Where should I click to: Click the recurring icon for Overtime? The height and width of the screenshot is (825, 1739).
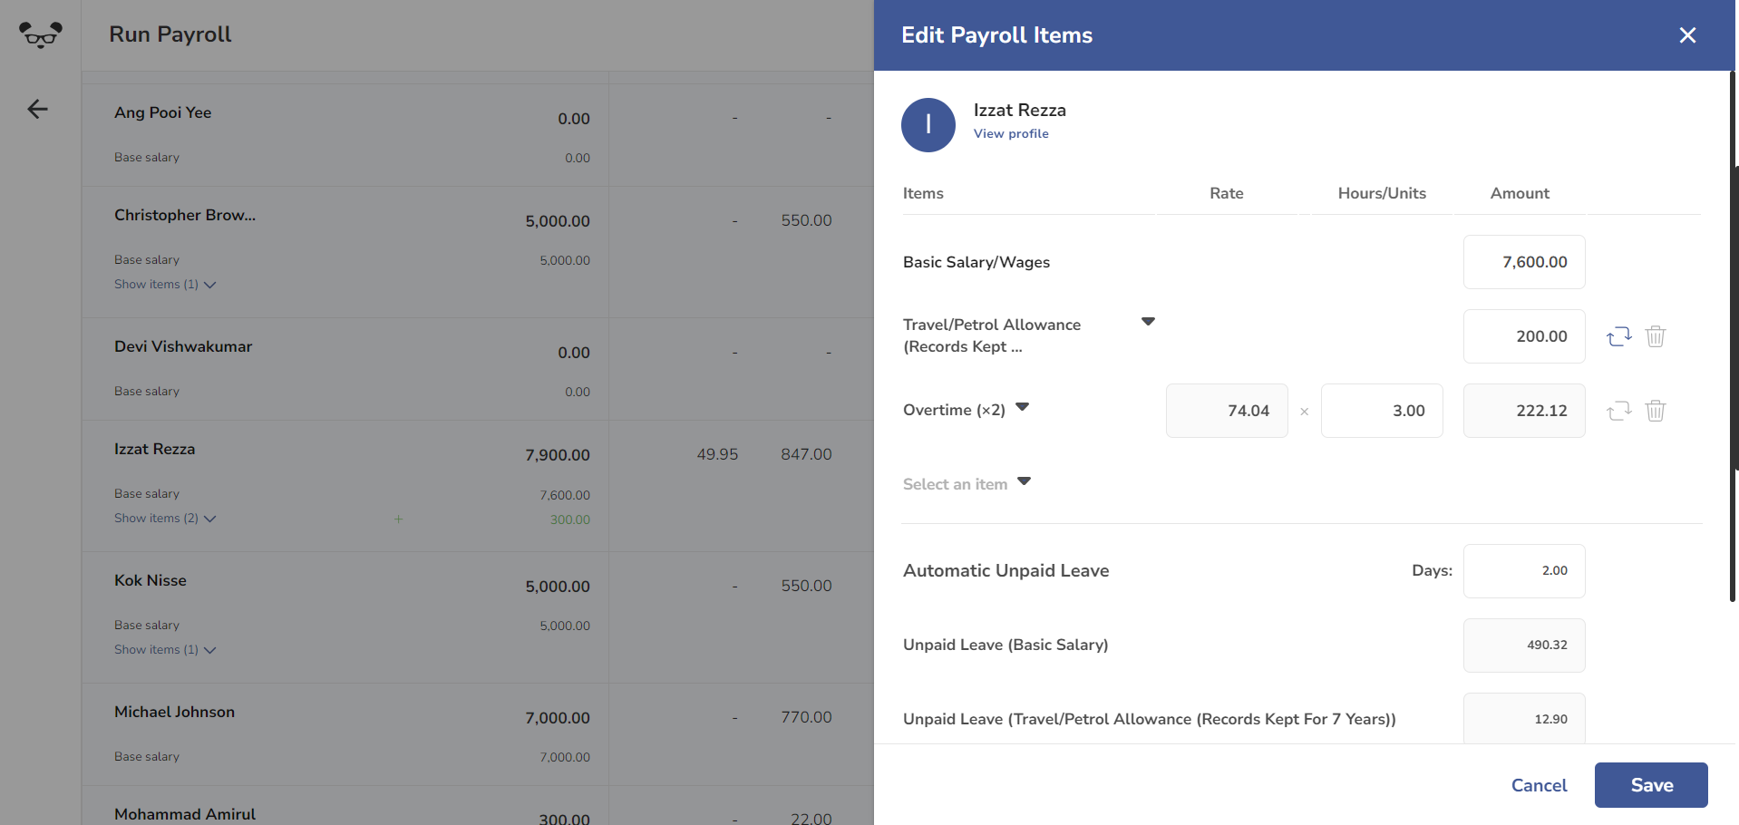[1619, 411]
